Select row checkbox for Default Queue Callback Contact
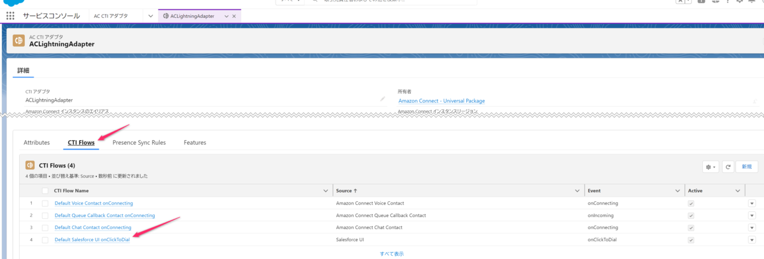 pos(45,215)
